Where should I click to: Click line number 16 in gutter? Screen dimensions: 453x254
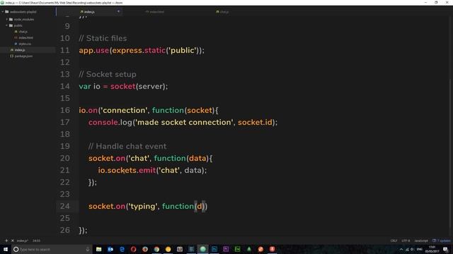(x=65, y=110)
